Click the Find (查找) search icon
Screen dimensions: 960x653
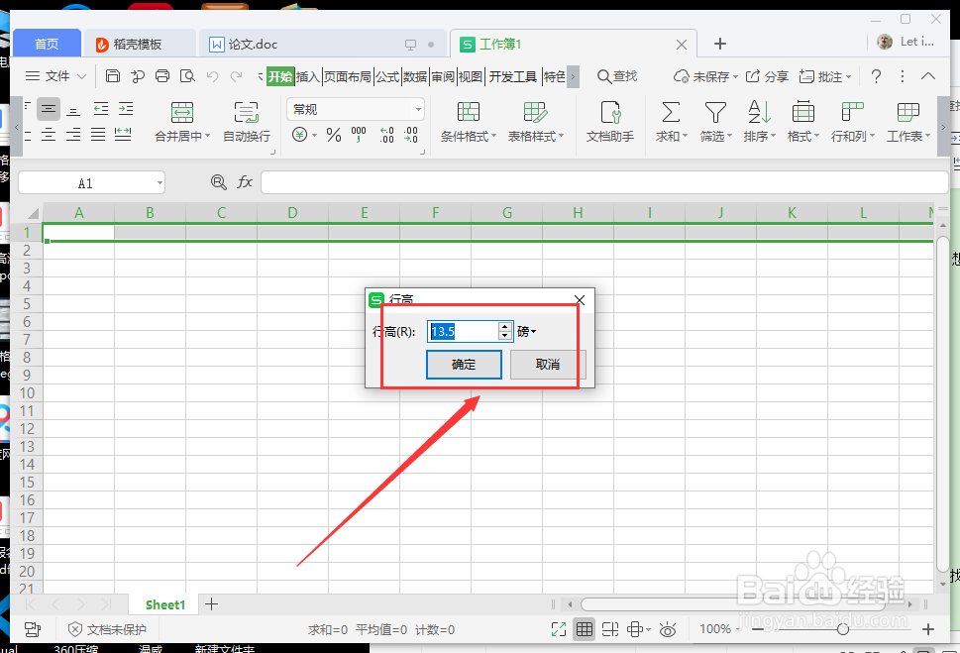click(x=617, y=76)
